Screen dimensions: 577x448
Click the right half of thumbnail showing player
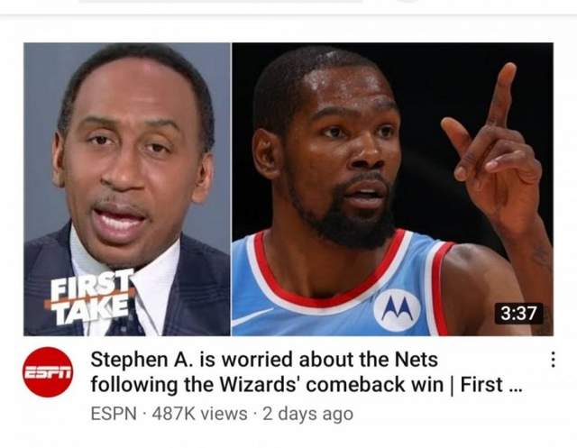pyautogui.click(x=393, y=189)
